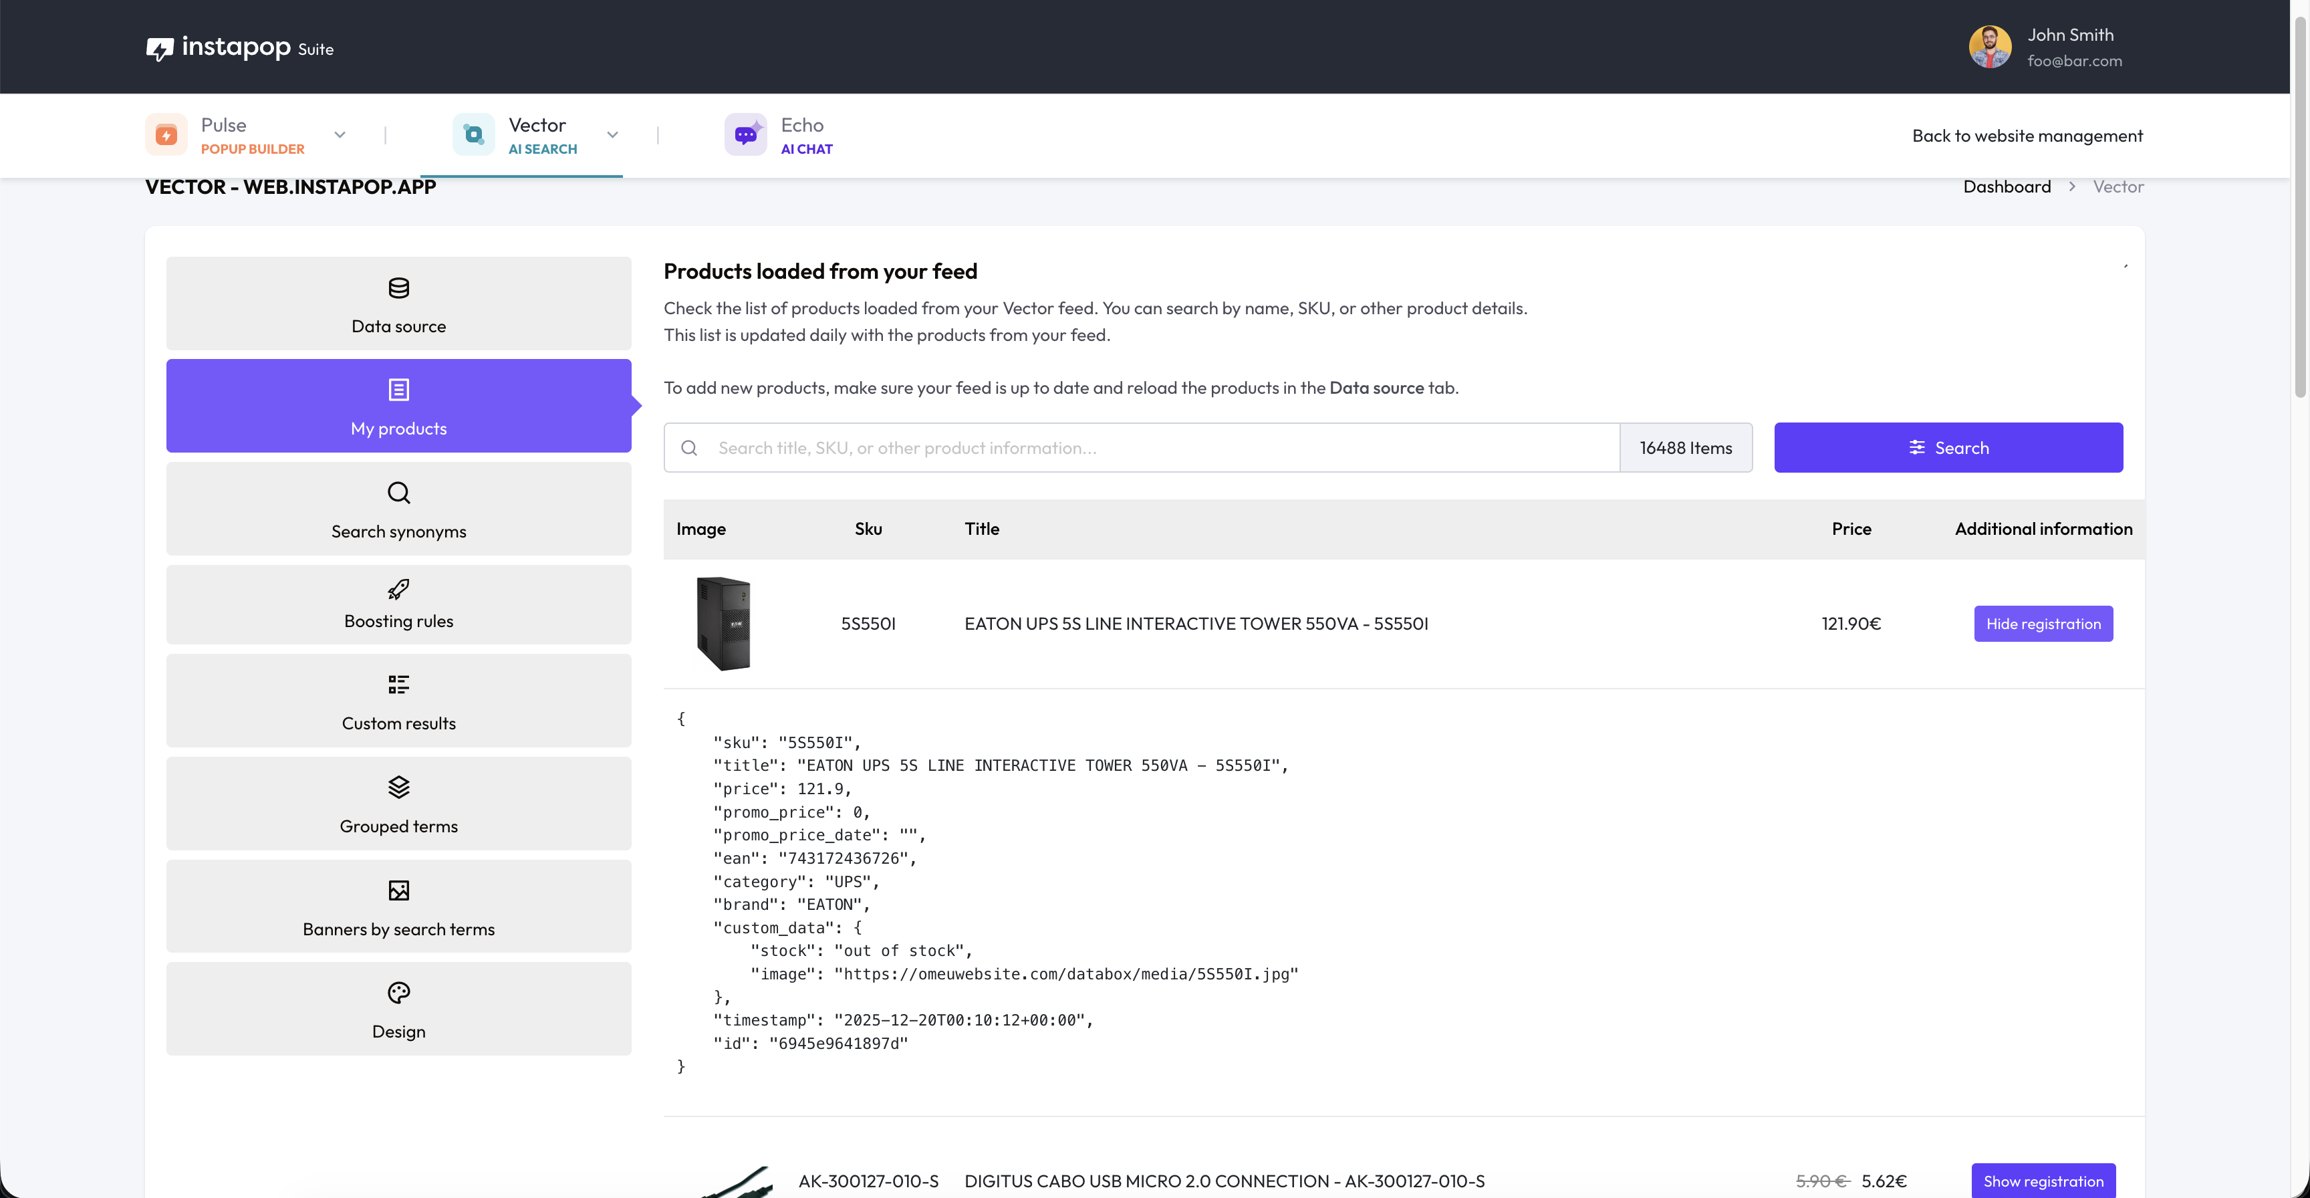
Task: Click Back to website management link
Action: [x=2027, y=136]
